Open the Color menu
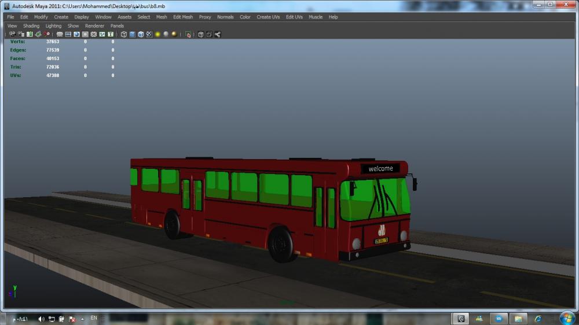579x325 pixels. click(245, 17)
